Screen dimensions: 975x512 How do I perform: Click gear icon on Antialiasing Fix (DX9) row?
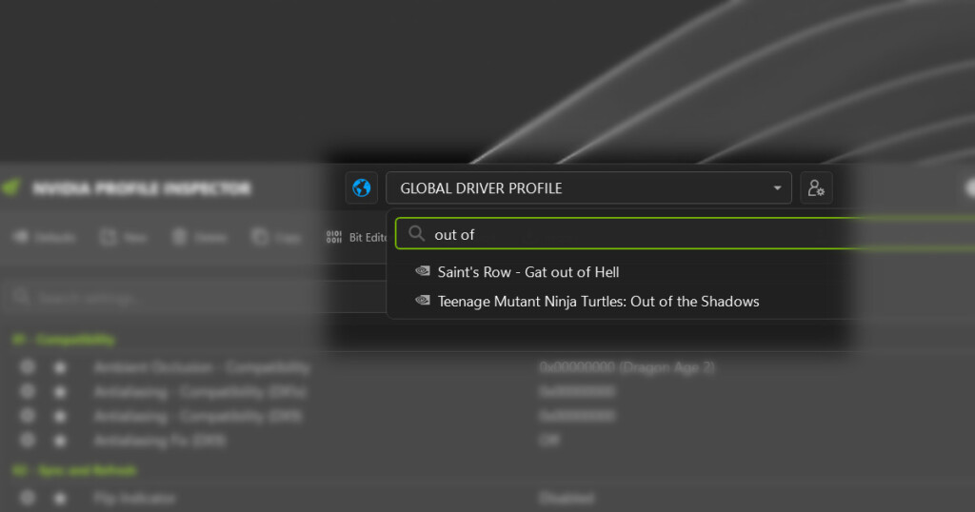coord(28,440)
